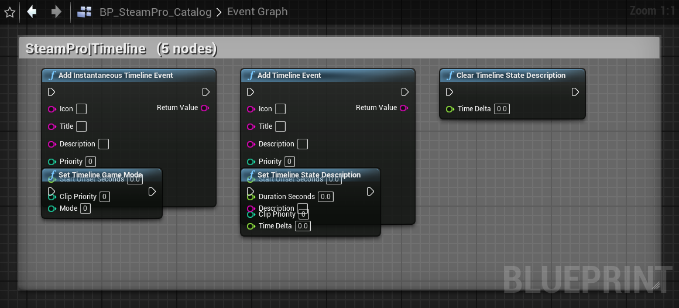Click Description pin on Add Instantaneous Timeline Event
This screenshot has width=679, height=308.
pos(52,144)
